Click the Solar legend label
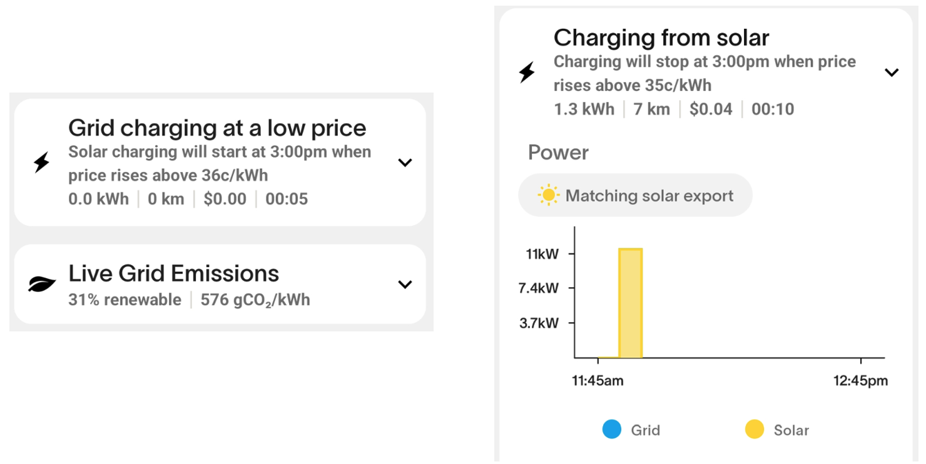Viewport: 926px width, 464px height. [x=791, y=430]
